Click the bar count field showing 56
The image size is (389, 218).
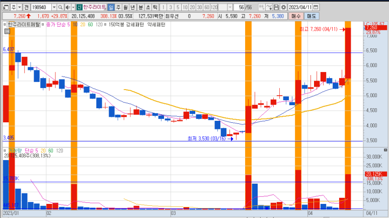[240, 7]
